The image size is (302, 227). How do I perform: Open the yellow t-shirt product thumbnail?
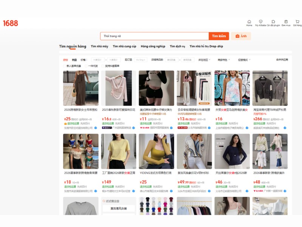tap(119, 151)
